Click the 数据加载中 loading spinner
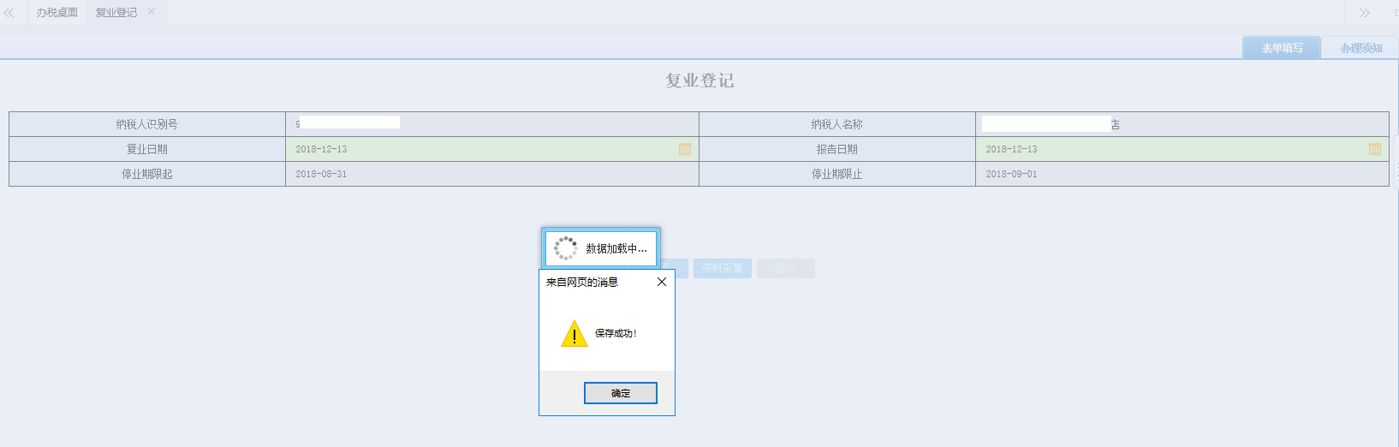Image resolution: width=1399 pixels, height=447 pixels. (x=565, y=248)
